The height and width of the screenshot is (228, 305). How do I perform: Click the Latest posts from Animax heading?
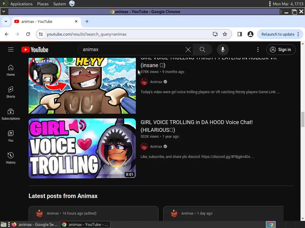63,196
